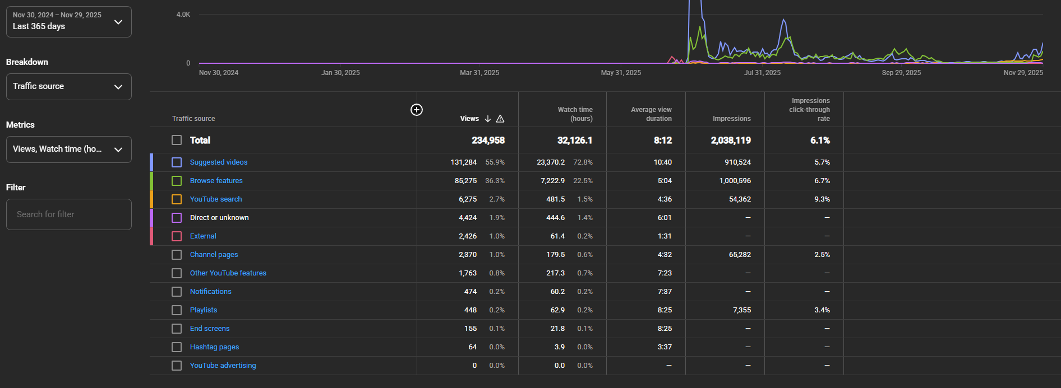
Task: Open the Metrics selection dropdown
Action: click(68, 149)
